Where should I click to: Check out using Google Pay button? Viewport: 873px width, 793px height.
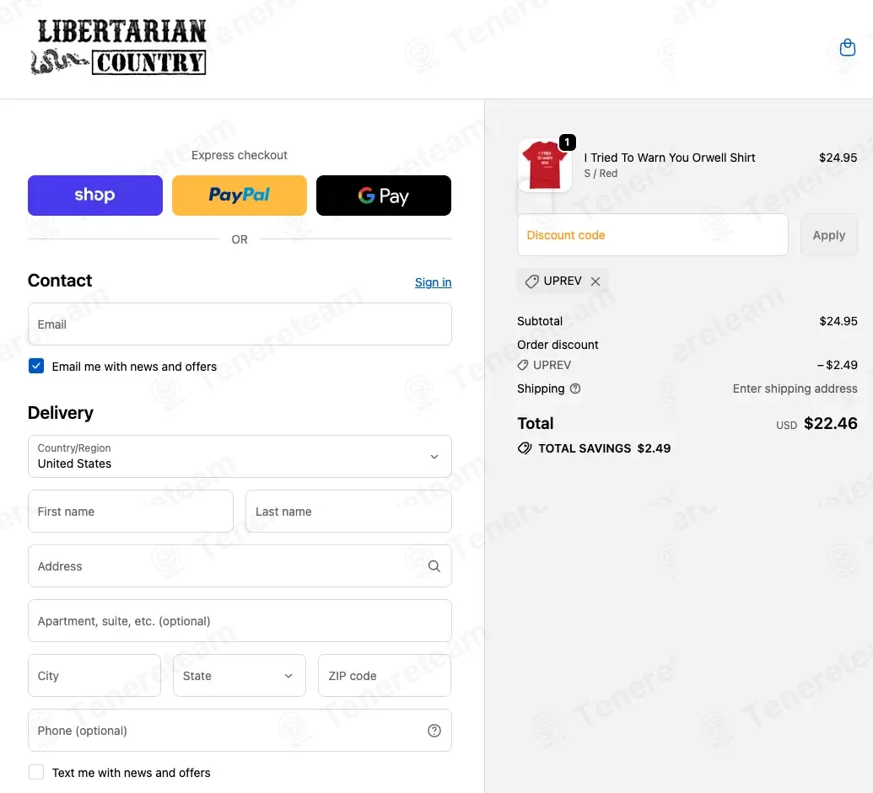[384, 196]
